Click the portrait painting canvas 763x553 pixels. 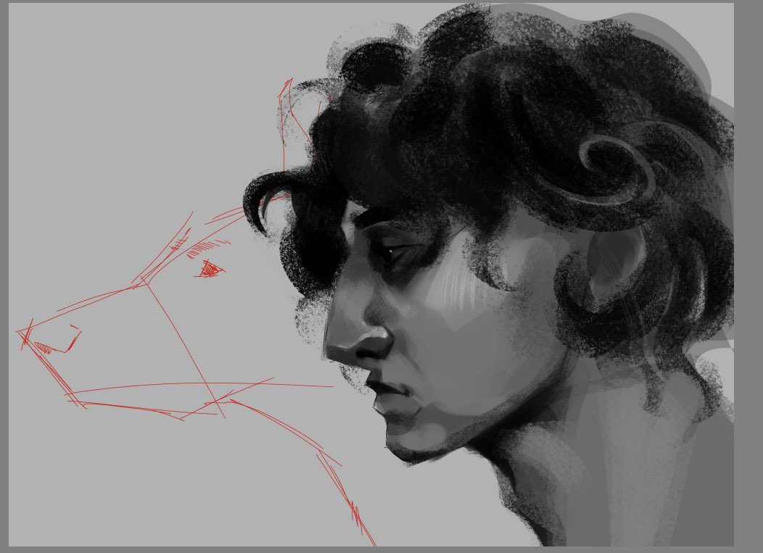pyautogui.click(x=371, y=274)
